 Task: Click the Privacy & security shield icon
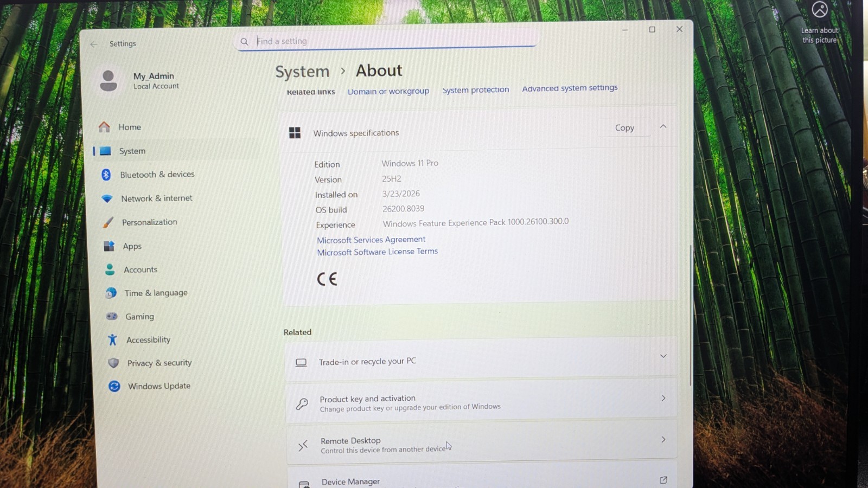(113, 363)
